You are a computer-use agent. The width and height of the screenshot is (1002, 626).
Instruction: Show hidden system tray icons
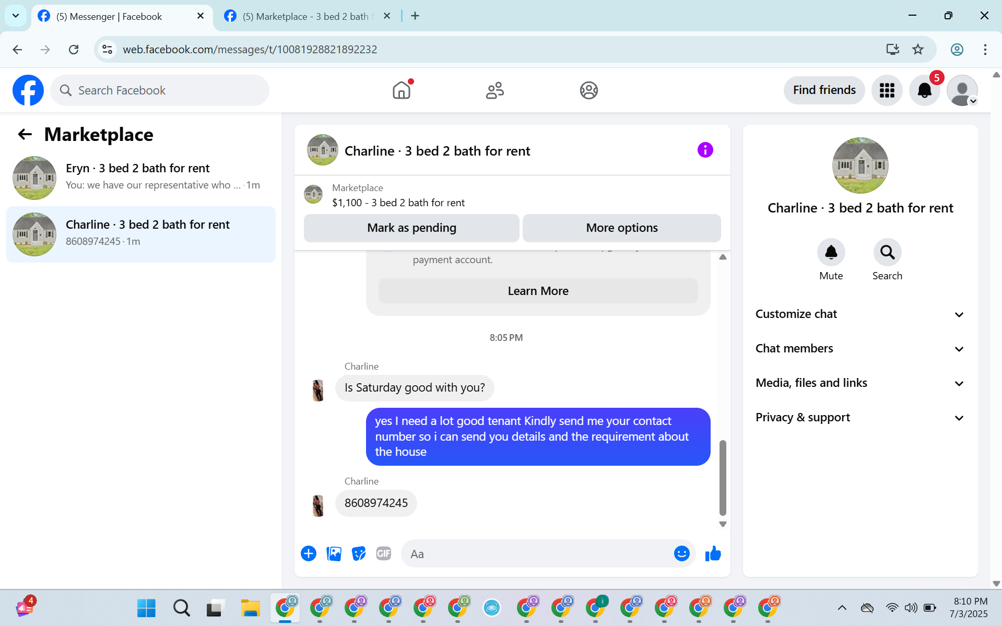pos(842,608)
